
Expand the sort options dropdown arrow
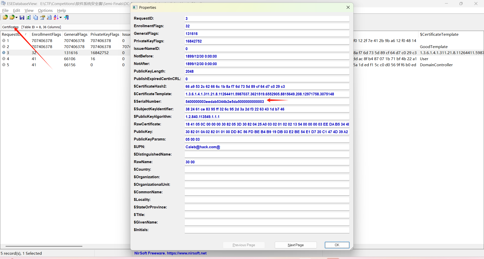coord(60,18)
